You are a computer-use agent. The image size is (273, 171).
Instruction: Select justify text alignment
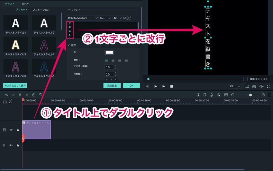coord(126,61)
